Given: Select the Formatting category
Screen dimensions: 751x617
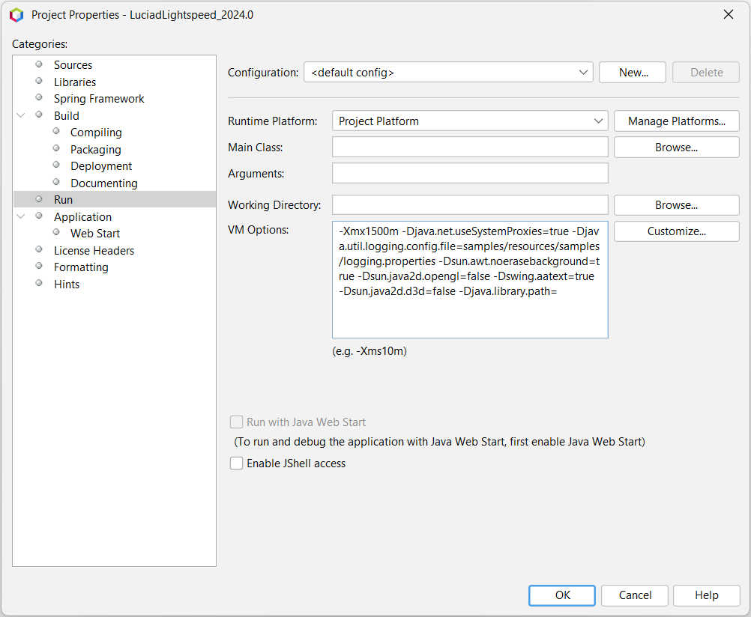Looking at the screenshot, I should point(81,267).
